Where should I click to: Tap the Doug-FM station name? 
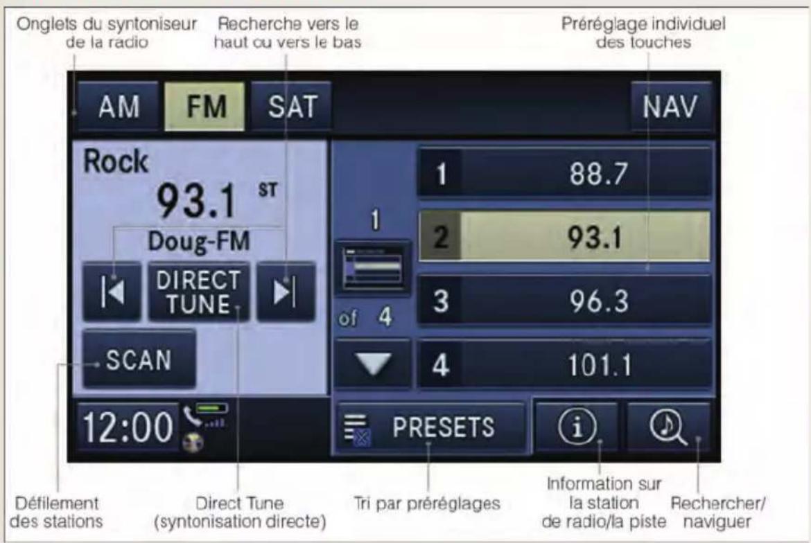tap(199, 241)
